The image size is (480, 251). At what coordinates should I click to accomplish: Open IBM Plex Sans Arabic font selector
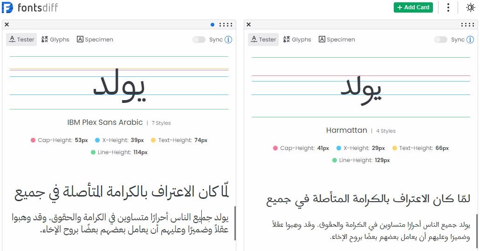(105, 122)
